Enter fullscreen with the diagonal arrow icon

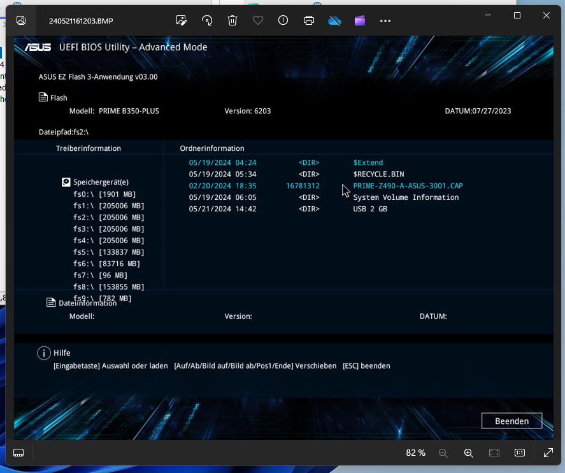coord(548,453)
